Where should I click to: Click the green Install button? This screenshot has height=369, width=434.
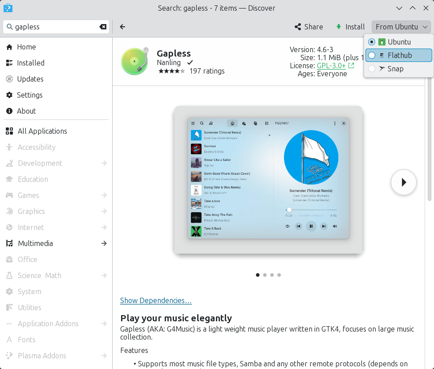click(x=350, y=27)
